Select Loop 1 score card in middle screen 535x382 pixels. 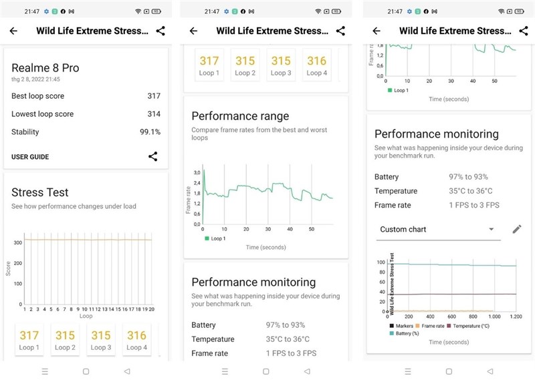[209, 65]
